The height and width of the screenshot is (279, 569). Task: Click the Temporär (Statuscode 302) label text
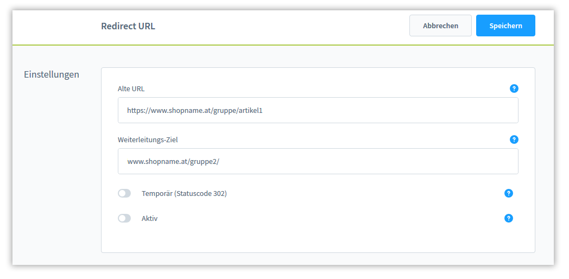[184, 194]
